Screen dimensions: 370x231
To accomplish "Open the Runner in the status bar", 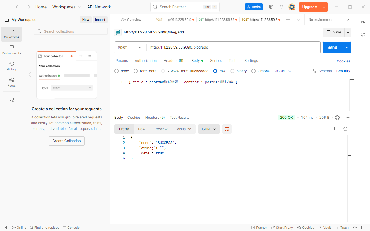I will (259, 228).
